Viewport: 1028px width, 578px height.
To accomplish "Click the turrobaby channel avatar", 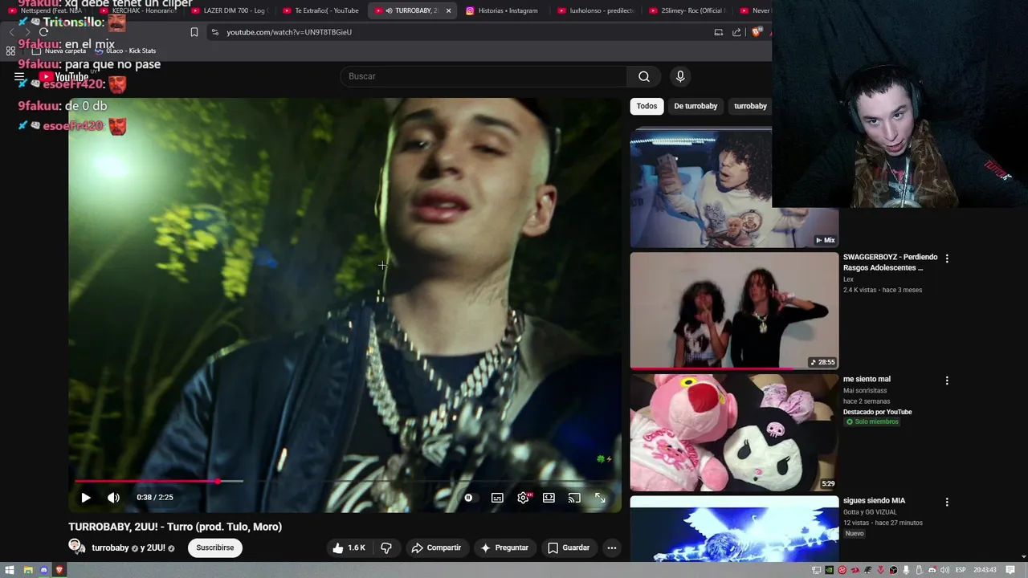I will pyautogui.click(x=76, y=547).
